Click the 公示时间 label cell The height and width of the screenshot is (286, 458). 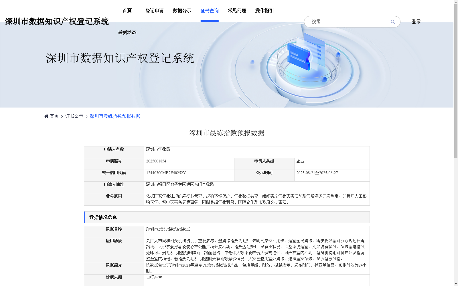pyautogui.click(x=264, y=176)
